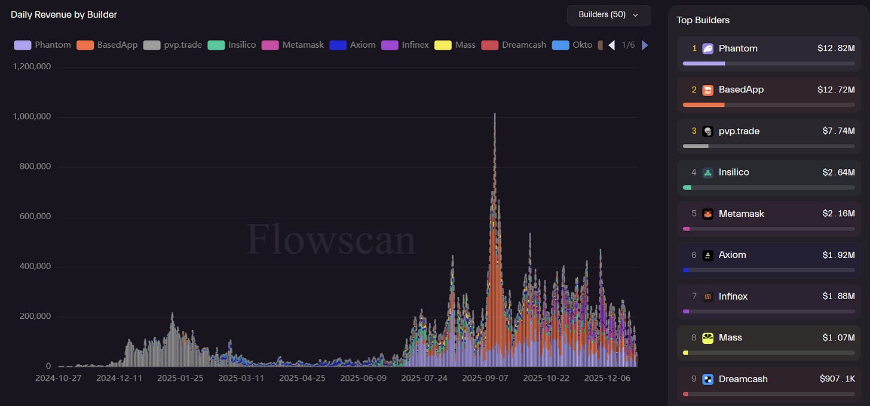Open Axiom builder name link

[x=733, y=255]
